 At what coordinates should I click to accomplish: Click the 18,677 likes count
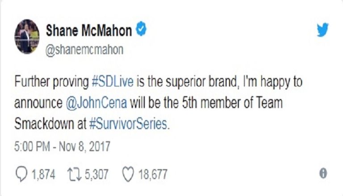point(153,174)
